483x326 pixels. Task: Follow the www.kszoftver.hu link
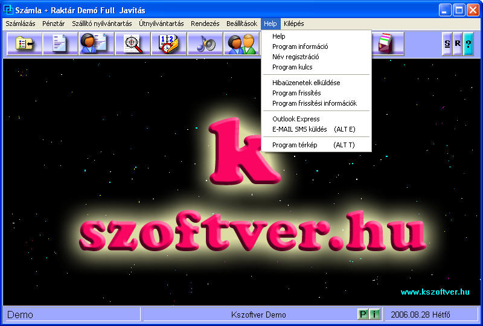pos(435,292)
